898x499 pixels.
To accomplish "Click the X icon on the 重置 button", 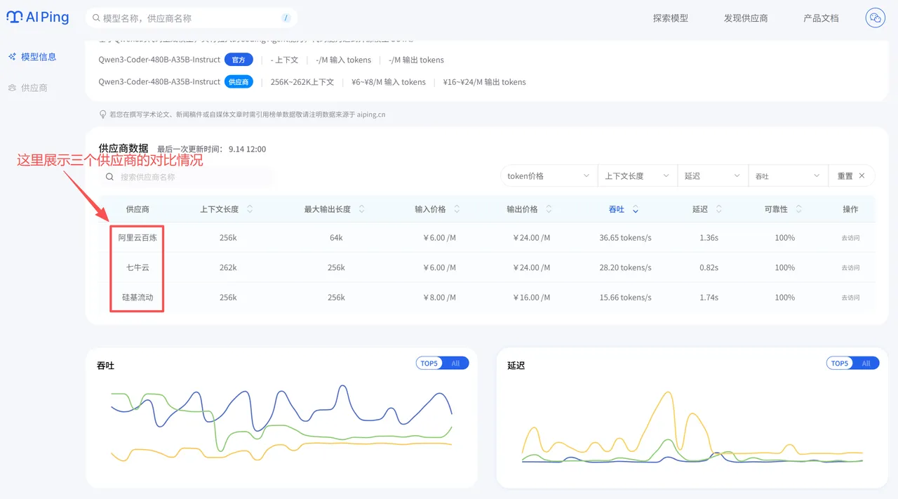I will point(862,176).
